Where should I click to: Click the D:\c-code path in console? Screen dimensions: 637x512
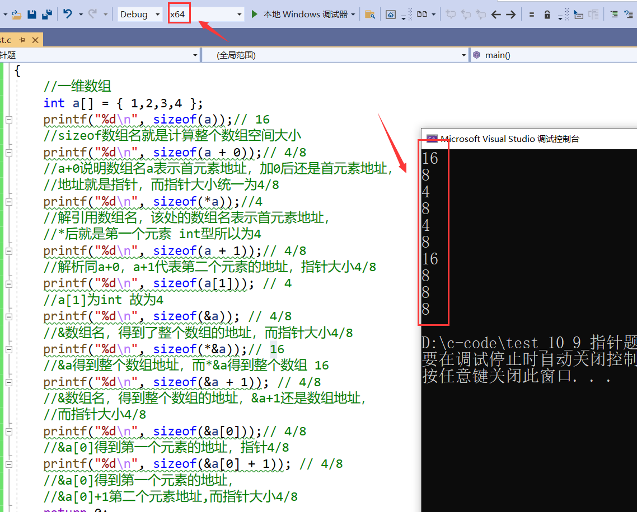(529, 343)
